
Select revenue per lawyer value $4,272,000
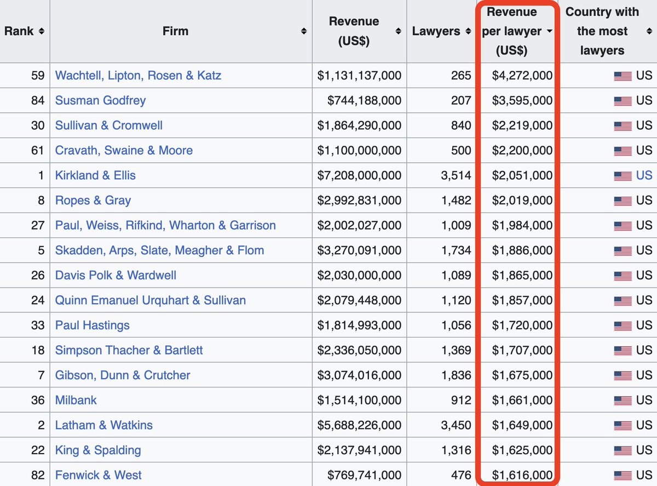pyautogui.click(x=522, y=75)
